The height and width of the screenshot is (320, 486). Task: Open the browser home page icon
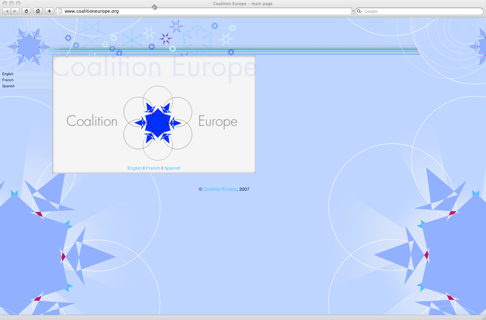pyautogui.click(x=38, y=11)
